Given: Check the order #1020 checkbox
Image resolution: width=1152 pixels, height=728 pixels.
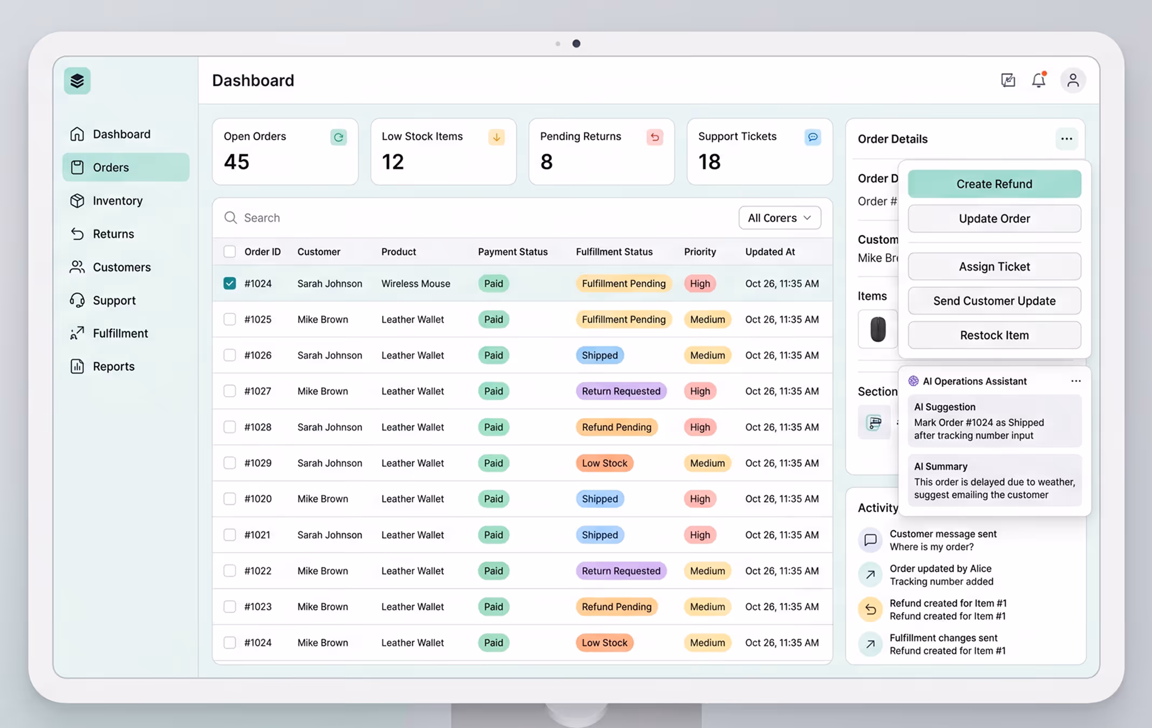Looking at the screenshot, I should 229,499.
